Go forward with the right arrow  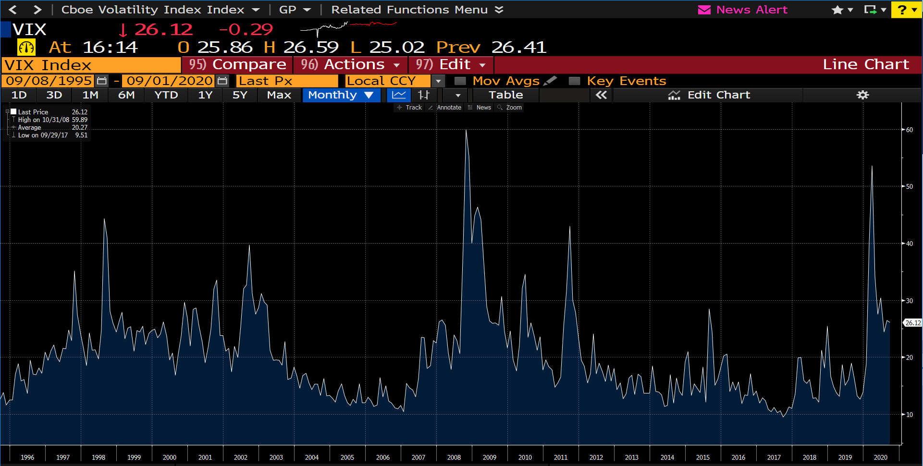[37, 10]
